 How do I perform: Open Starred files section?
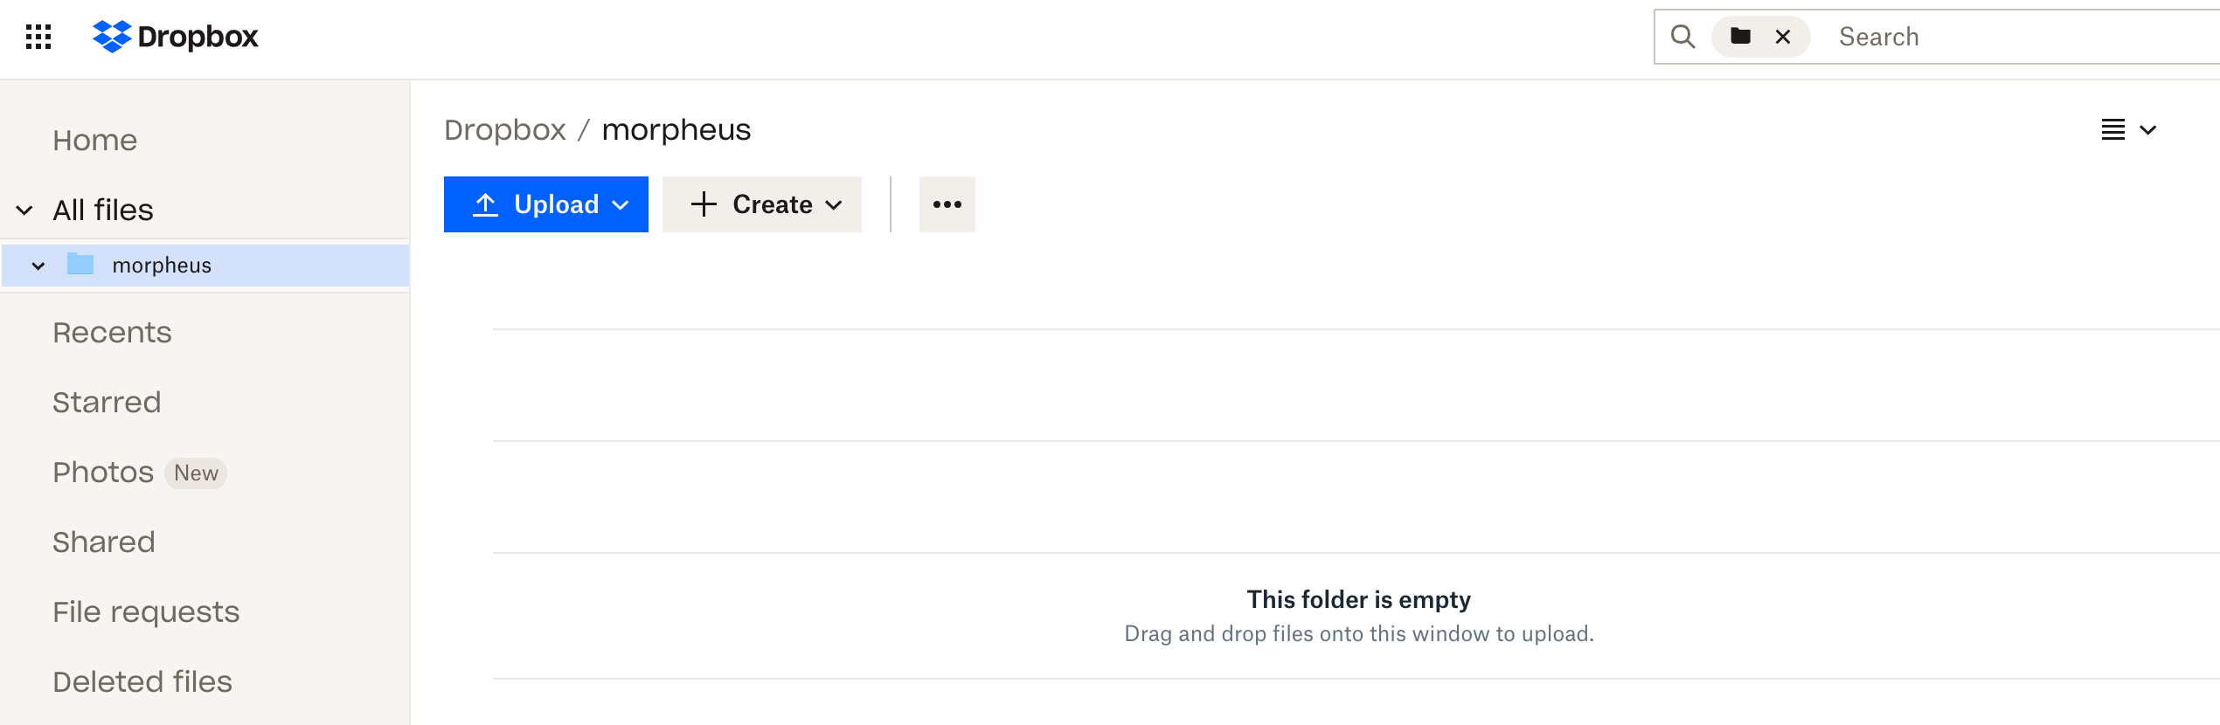pos(107,403)
